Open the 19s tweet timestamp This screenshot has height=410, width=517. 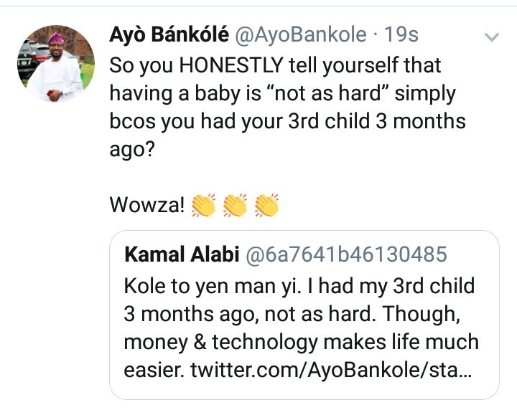(401, 35)
